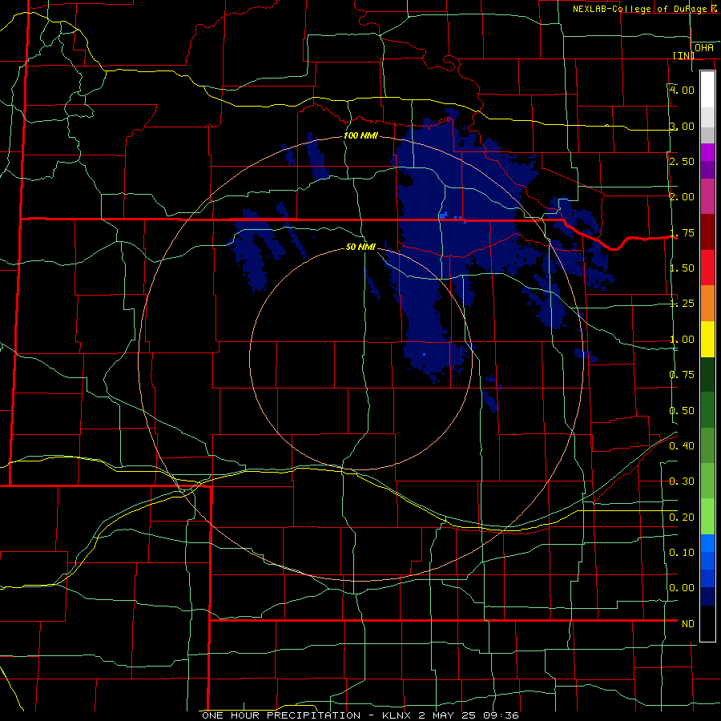Click the NEXLAB-College of DuPage credit text

[x=646, y=9]
